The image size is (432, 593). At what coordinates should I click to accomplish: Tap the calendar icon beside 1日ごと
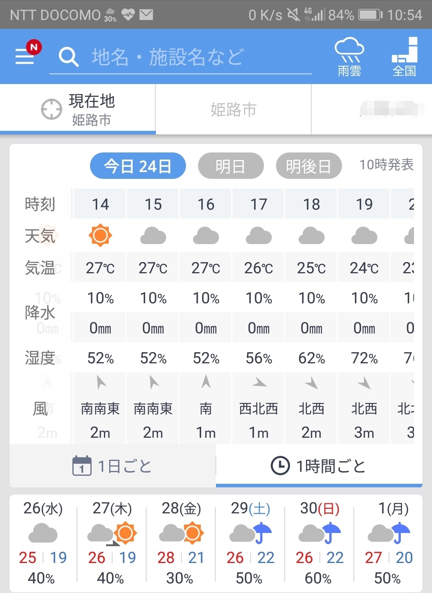(x=82, y=466)
